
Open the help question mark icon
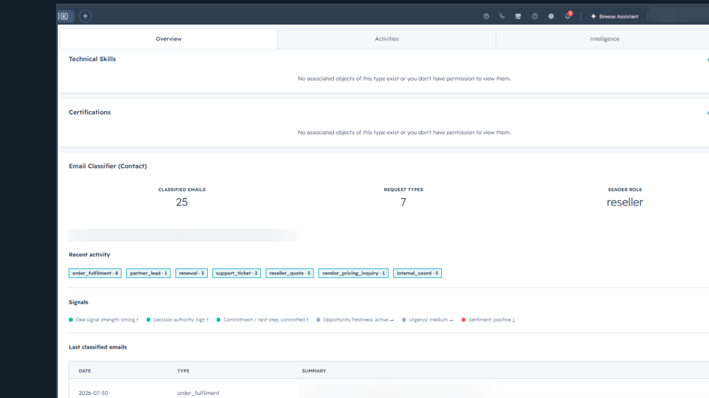(535, 16)
